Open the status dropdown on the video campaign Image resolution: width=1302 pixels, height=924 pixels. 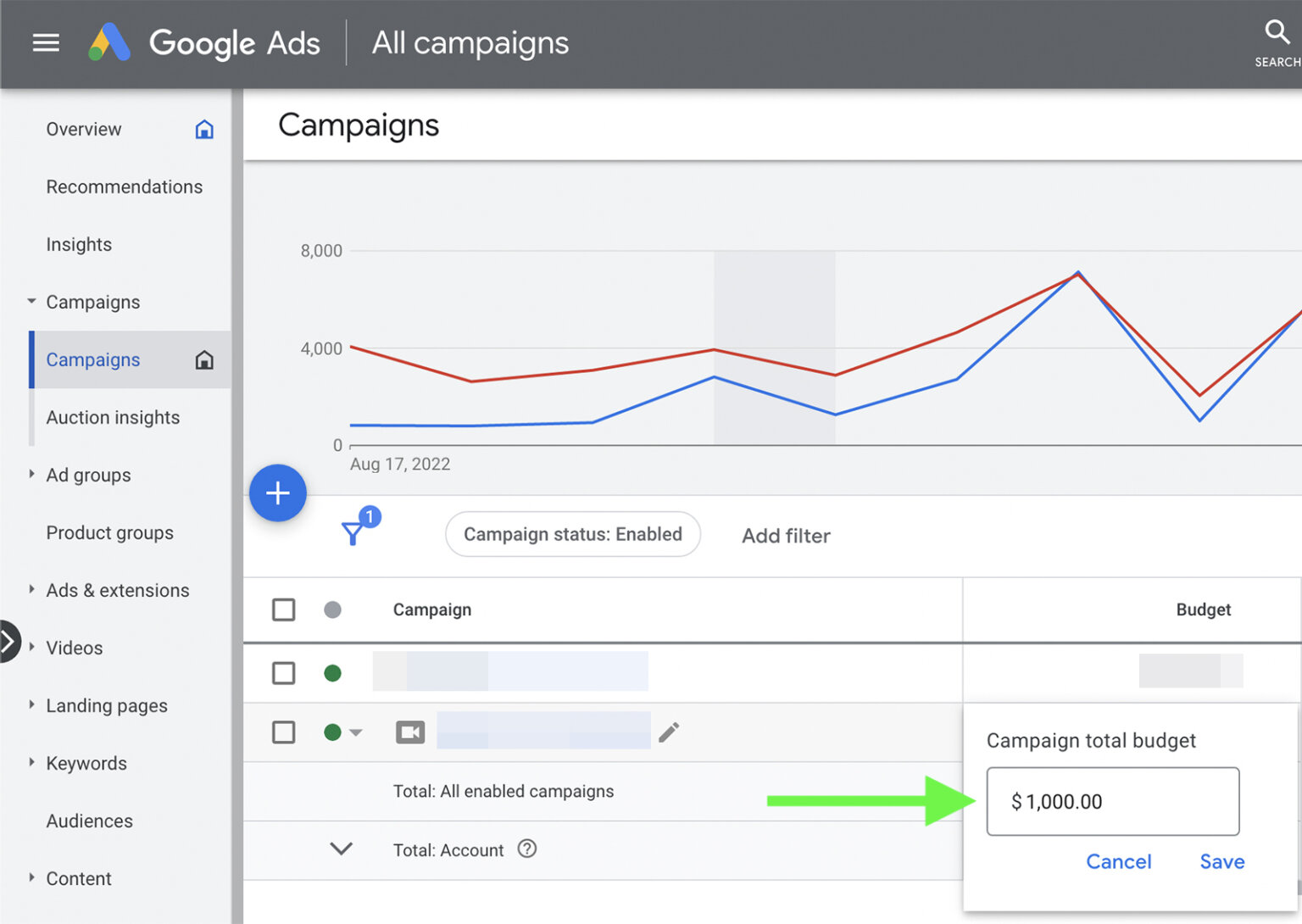pyautogui.click(x=356, y=732)
